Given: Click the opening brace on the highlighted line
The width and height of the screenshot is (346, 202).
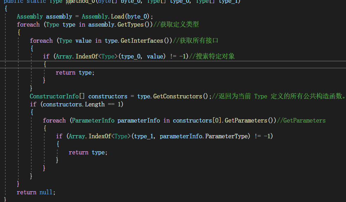Looking at the screenshot, I should click(45, 64).
